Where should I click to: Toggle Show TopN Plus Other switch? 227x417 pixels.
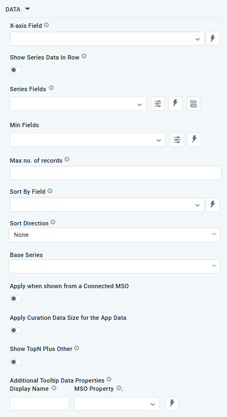[x=16, y=362]
